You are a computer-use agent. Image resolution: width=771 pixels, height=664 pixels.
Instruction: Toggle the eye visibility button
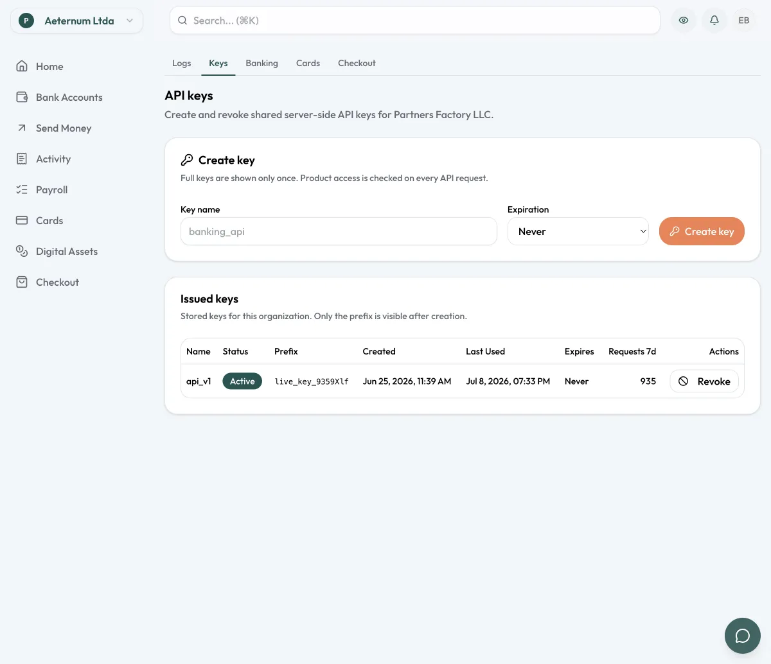(684, 21)
